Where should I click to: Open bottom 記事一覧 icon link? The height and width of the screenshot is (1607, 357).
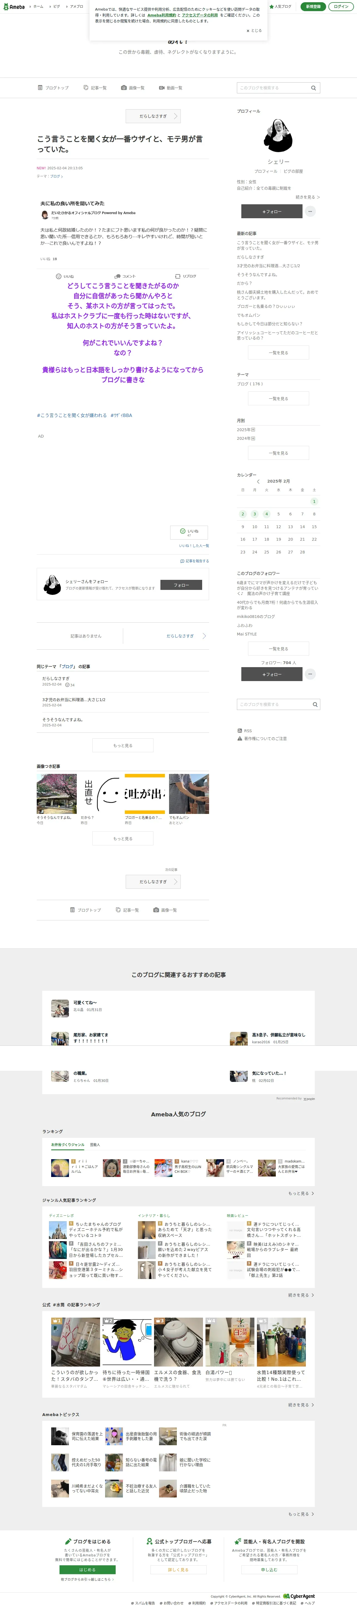tap(127, 910)
